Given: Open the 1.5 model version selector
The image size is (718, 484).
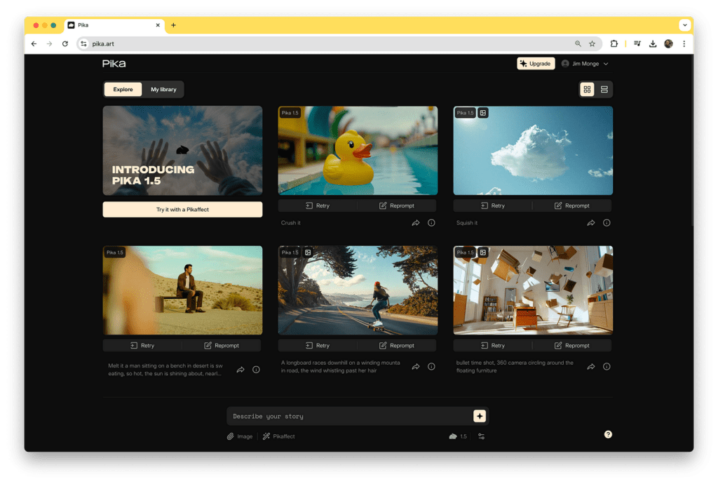Looking at the screenshot, I should pos(457,436).
